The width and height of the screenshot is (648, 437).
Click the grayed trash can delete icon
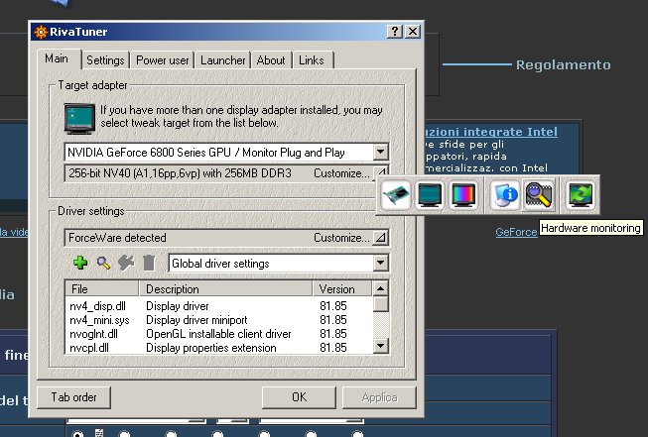coord(149,263)
